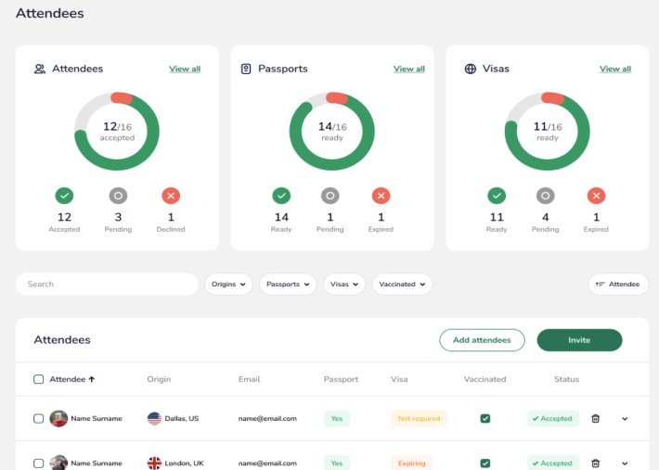
Task: Click into the Search input field
Action: pos(107,285)
